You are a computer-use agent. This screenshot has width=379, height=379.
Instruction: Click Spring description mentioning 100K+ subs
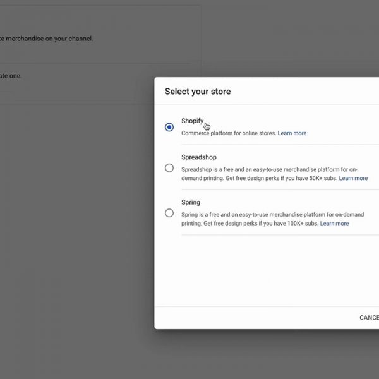pyautogui.click(x=272, y=219)
